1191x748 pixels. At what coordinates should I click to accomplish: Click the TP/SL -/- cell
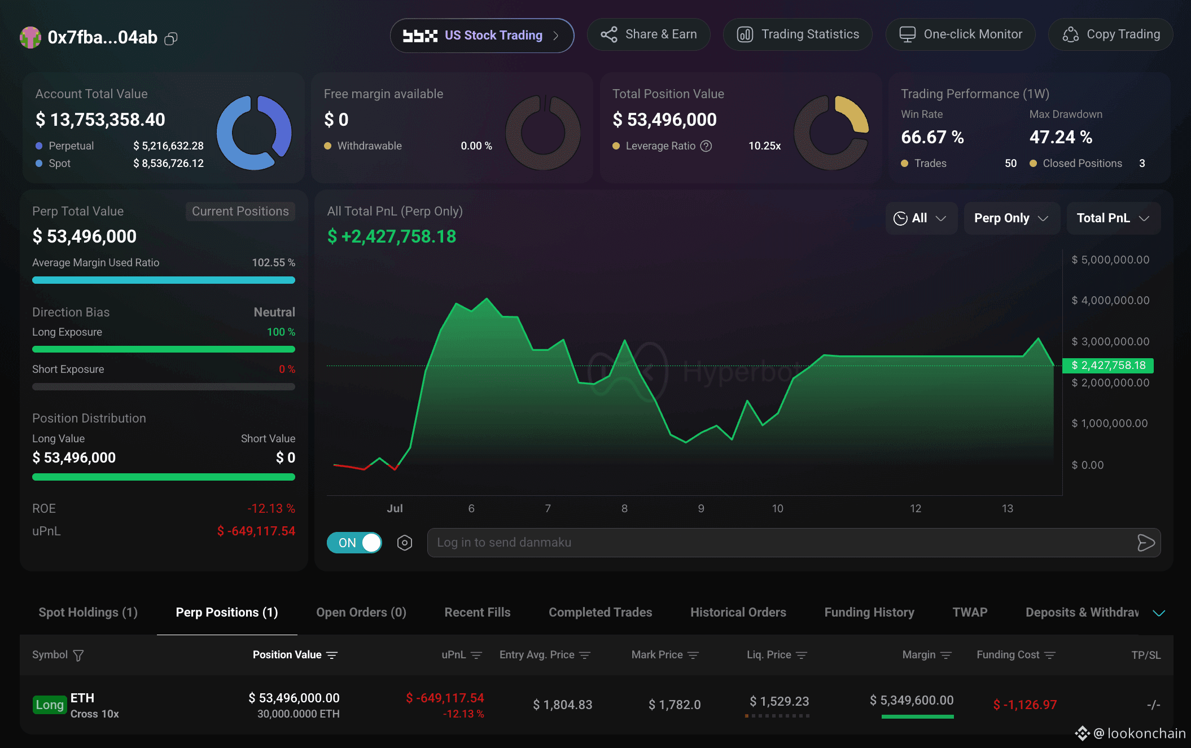(x=1154, y=705)
